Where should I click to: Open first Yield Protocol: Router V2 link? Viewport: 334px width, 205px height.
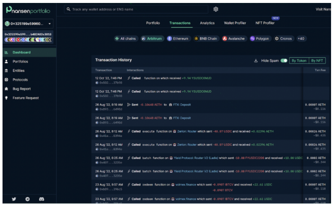click(196, 158)
